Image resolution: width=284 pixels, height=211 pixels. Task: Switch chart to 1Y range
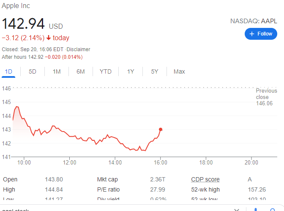(131, 71)
